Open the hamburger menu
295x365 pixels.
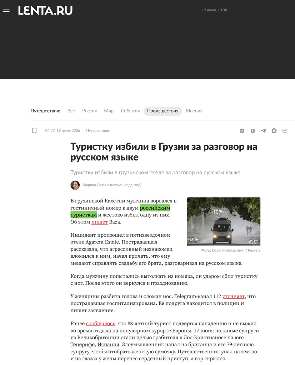6,10
